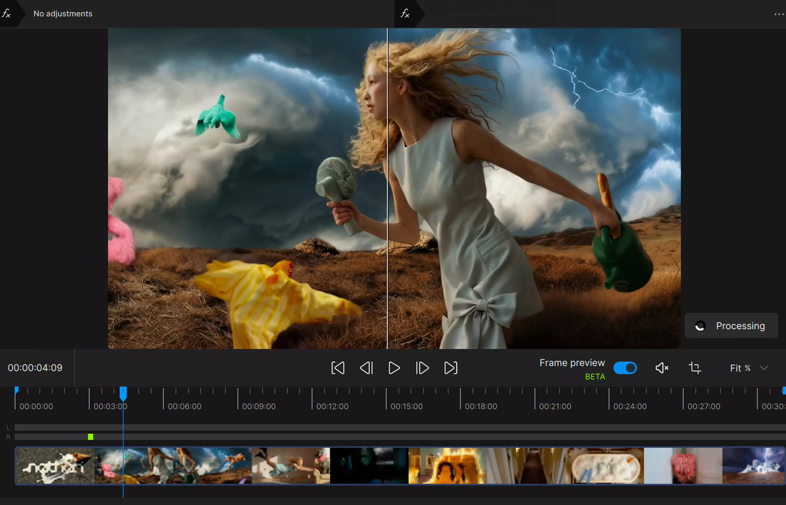Viewport: 786px width, 505px height.
Task: Open fx adjustments beside "No adjustments"
Action: (6, 13)
